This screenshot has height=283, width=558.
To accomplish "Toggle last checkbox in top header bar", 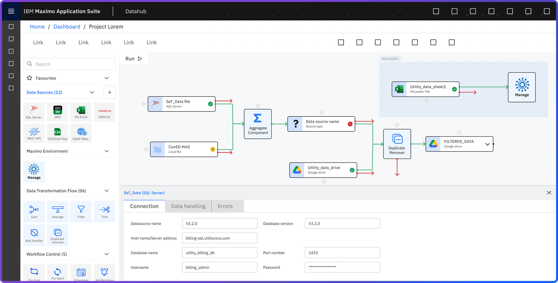I will 547,11.
